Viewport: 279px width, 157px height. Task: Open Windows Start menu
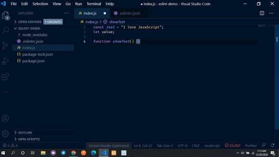coord(3,153)
